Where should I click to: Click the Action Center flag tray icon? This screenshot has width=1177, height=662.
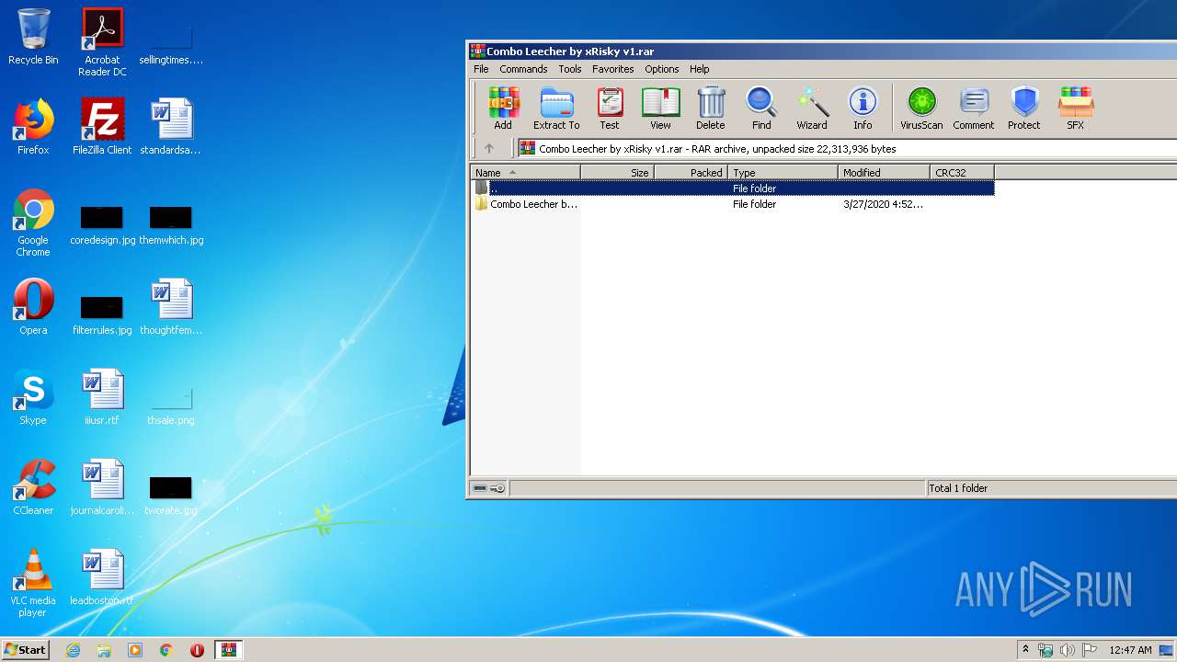click(1090, 650)
